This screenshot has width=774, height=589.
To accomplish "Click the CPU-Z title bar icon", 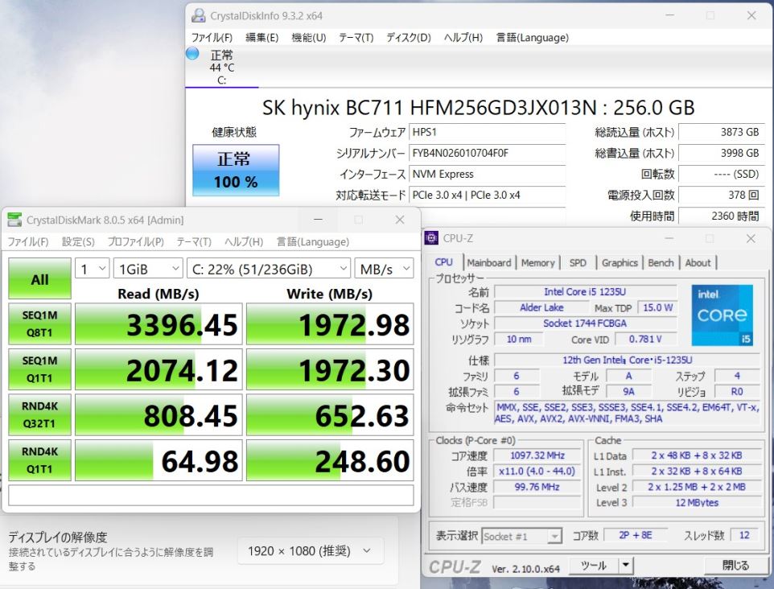I will pyautogui.click(x=431, y=238).
